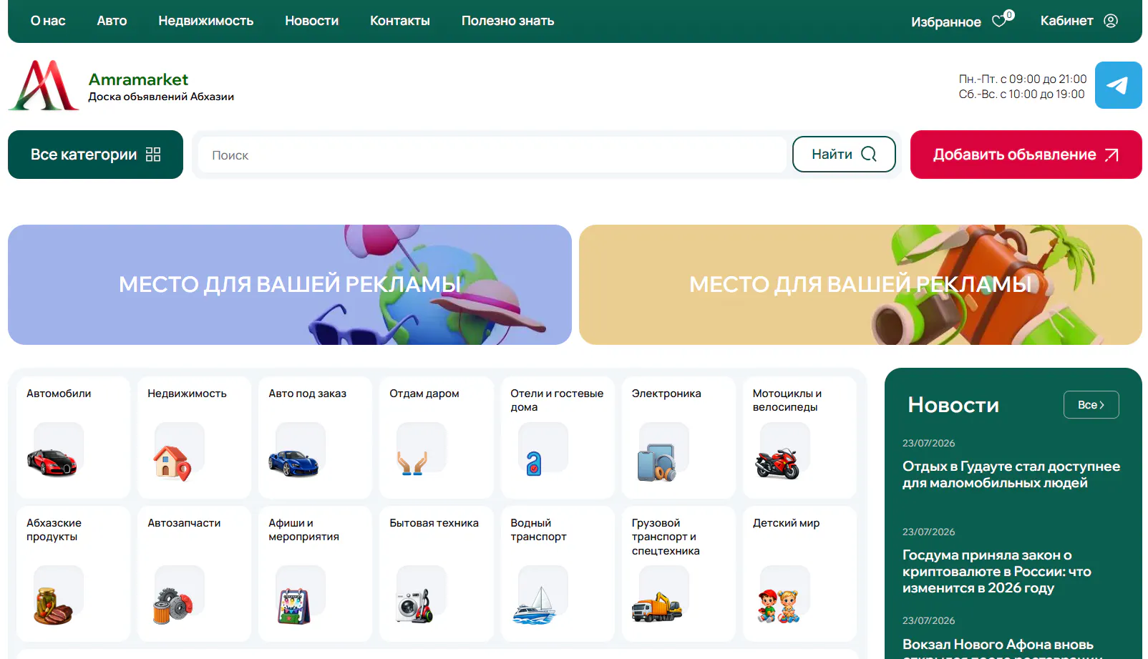Screen dimensions: 1148x659
Task: Click the children icon for Детский мир
Action: pyautogui.click(x=778, y=606)
